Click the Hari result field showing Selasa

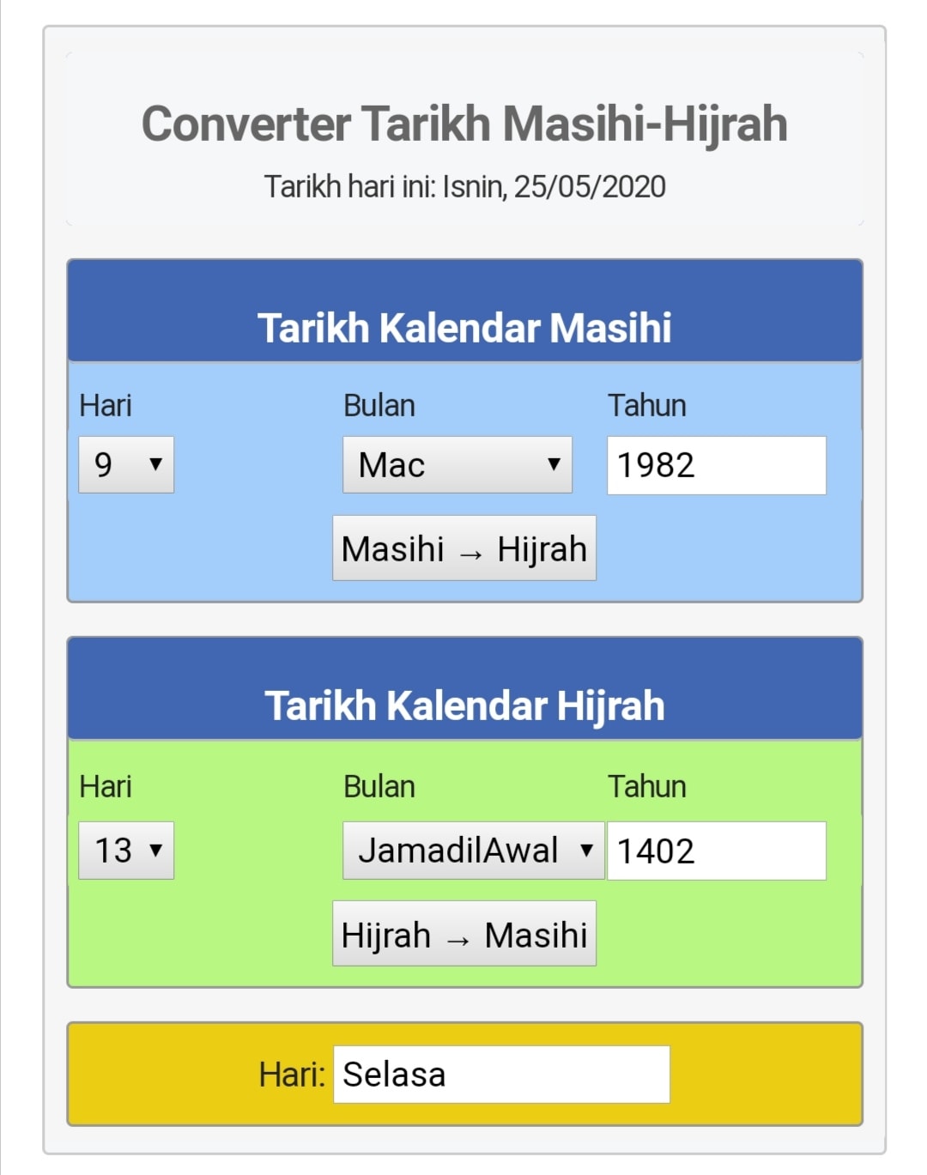(x=501, y=1074)
